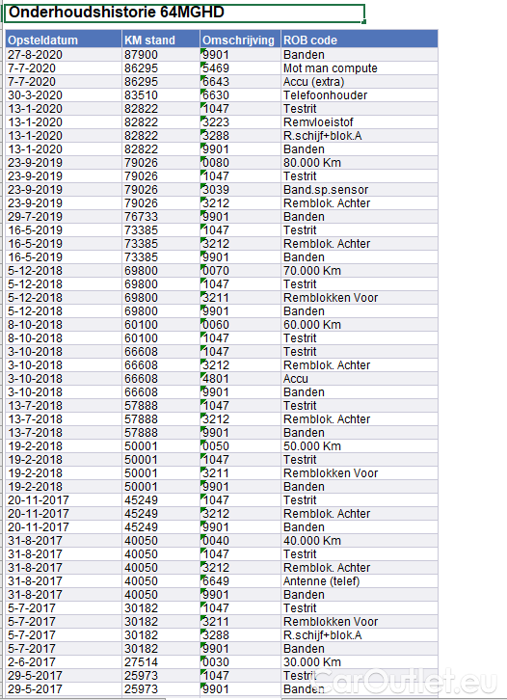The image size is (507, 700).
Task: Select the cell with KM stand 87900
Action: [161, 55]
